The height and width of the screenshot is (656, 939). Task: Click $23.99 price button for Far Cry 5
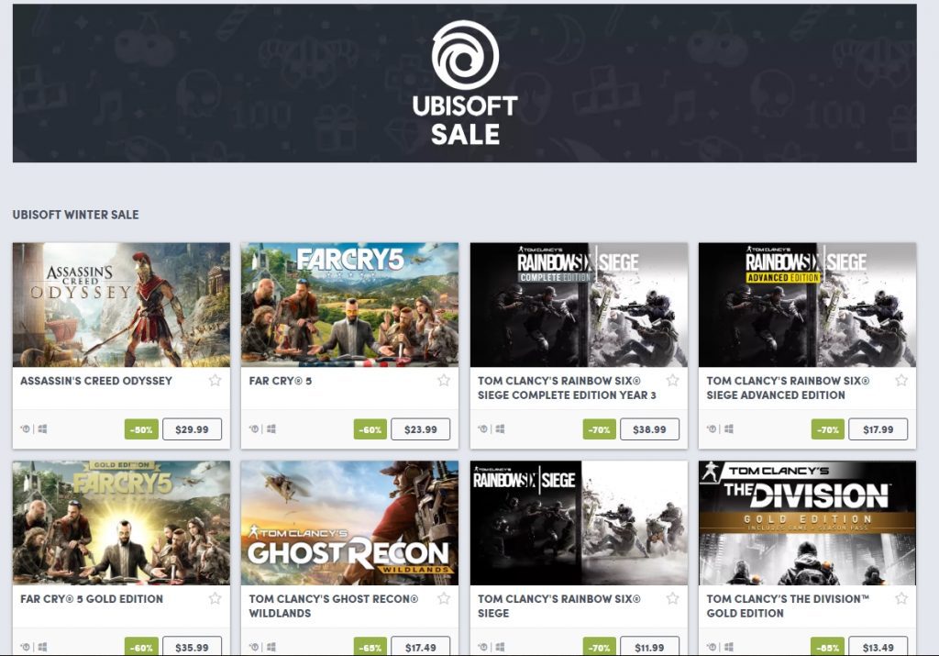(x=420, y=429)
